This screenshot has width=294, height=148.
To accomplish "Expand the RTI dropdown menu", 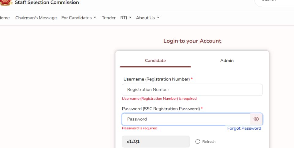I will pyautogui.click(x=126, y=18).
